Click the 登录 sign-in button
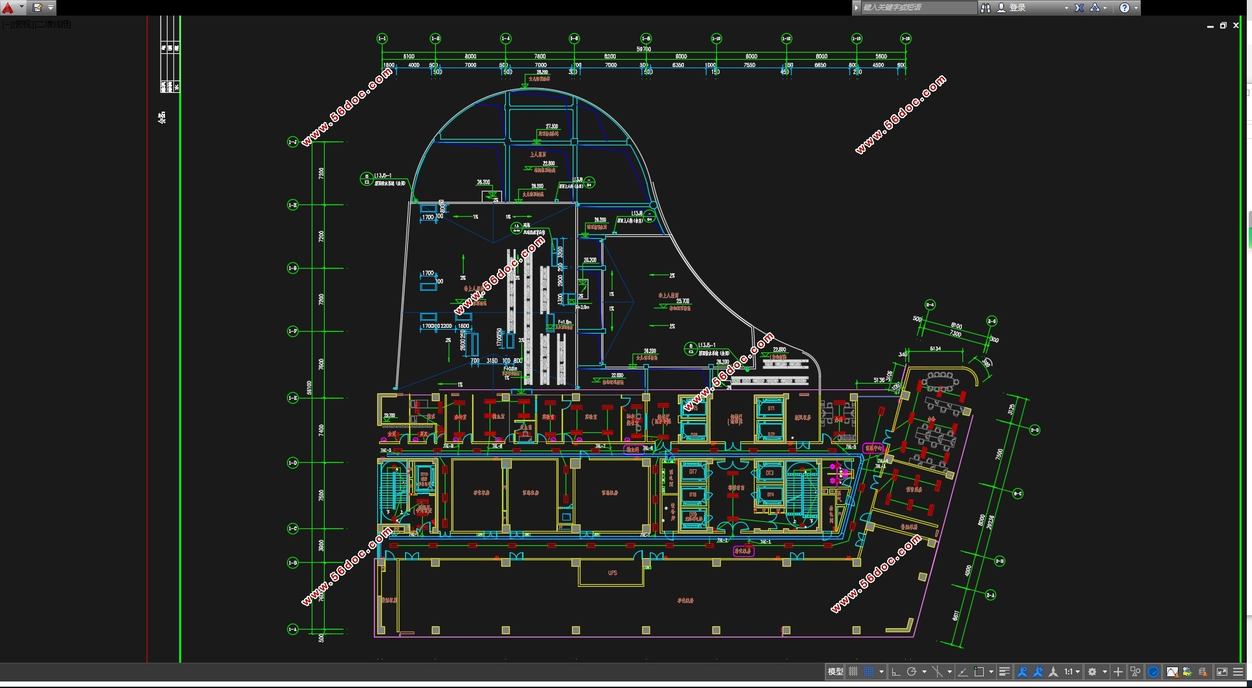Screen dimensions: 1252x688 (1017, 8)
